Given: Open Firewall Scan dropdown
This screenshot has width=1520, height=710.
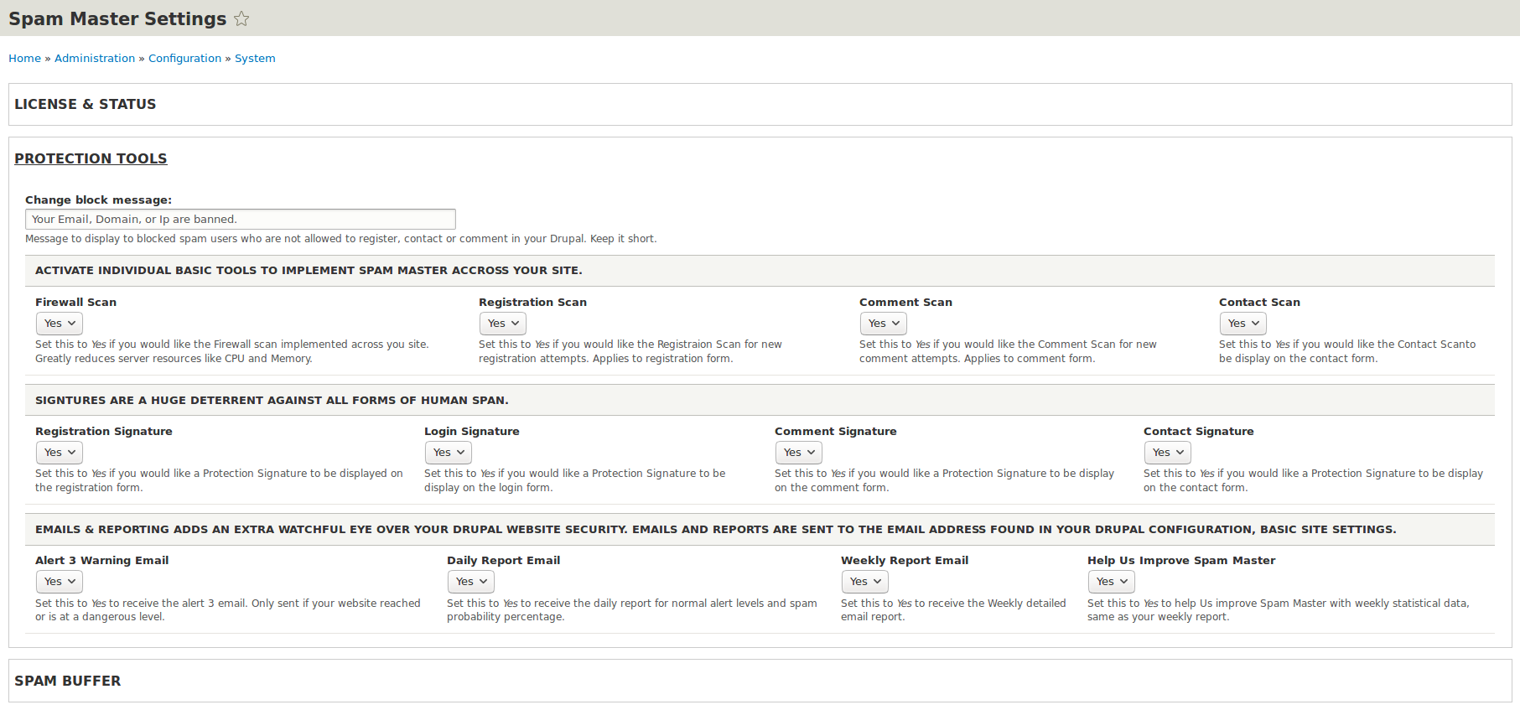Looking at the screenshot, I should pyautogui.click(x=60, y=323).
